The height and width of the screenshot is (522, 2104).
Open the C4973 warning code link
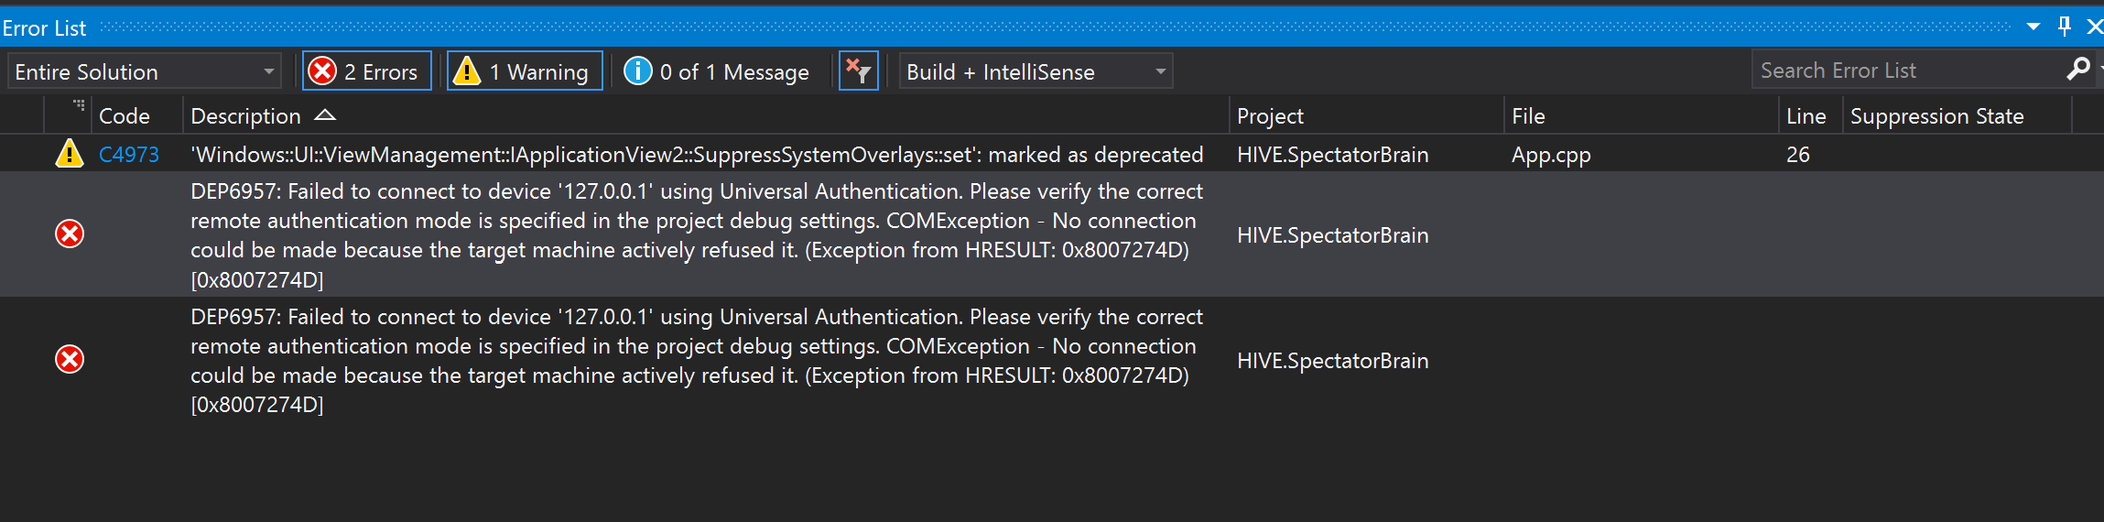point(129,155)
